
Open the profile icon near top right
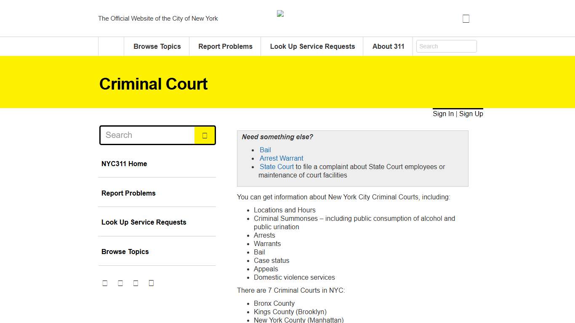(466, 18)
